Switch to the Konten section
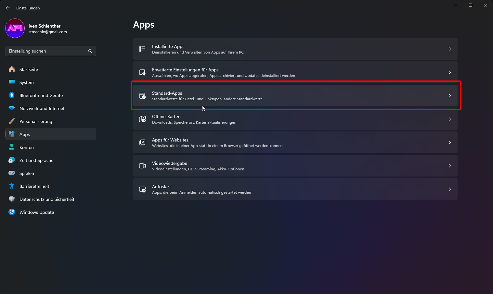This screenshot has width=493, height=294. click(x=27, y=147)
